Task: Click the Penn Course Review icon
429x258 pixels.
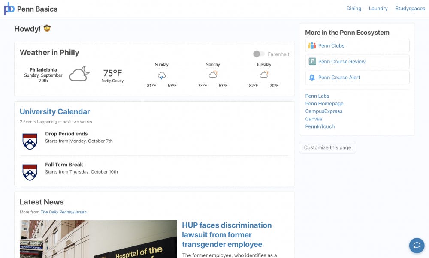Action: click(x=312, y=62)
